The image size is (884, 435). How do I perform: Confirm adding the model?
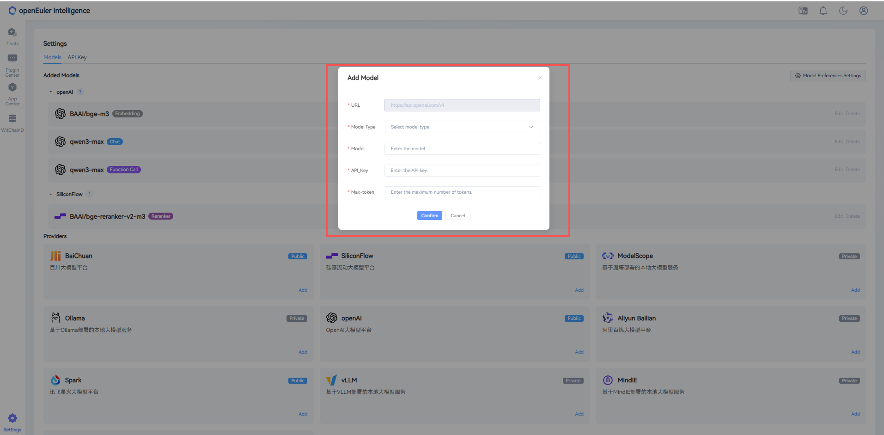coord(430,215)
